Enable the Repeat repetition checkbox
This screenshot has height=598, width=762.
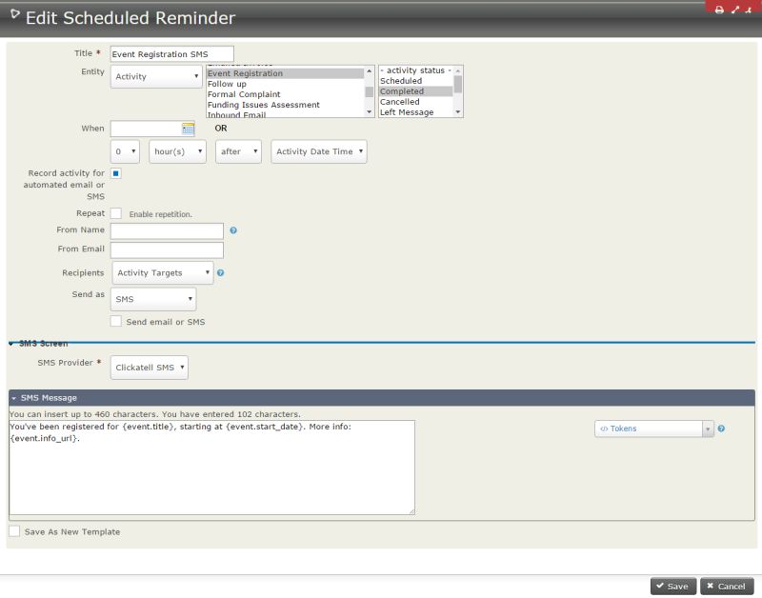pyautogui.click(x=116, y=213)
